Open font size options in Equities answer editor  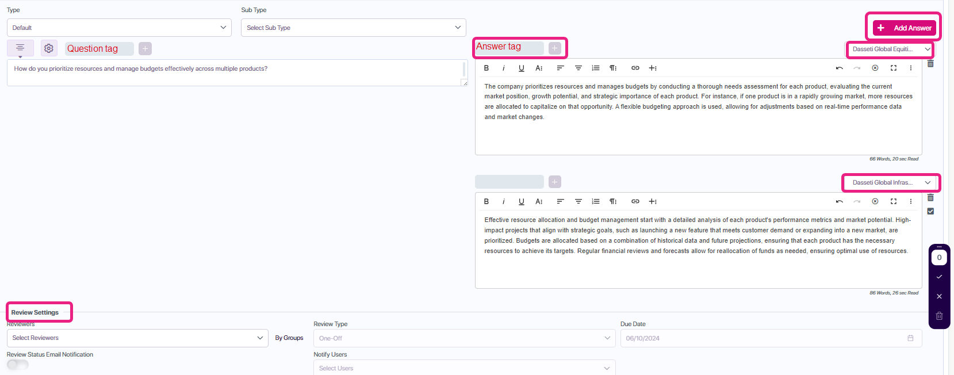coord(539,68)
